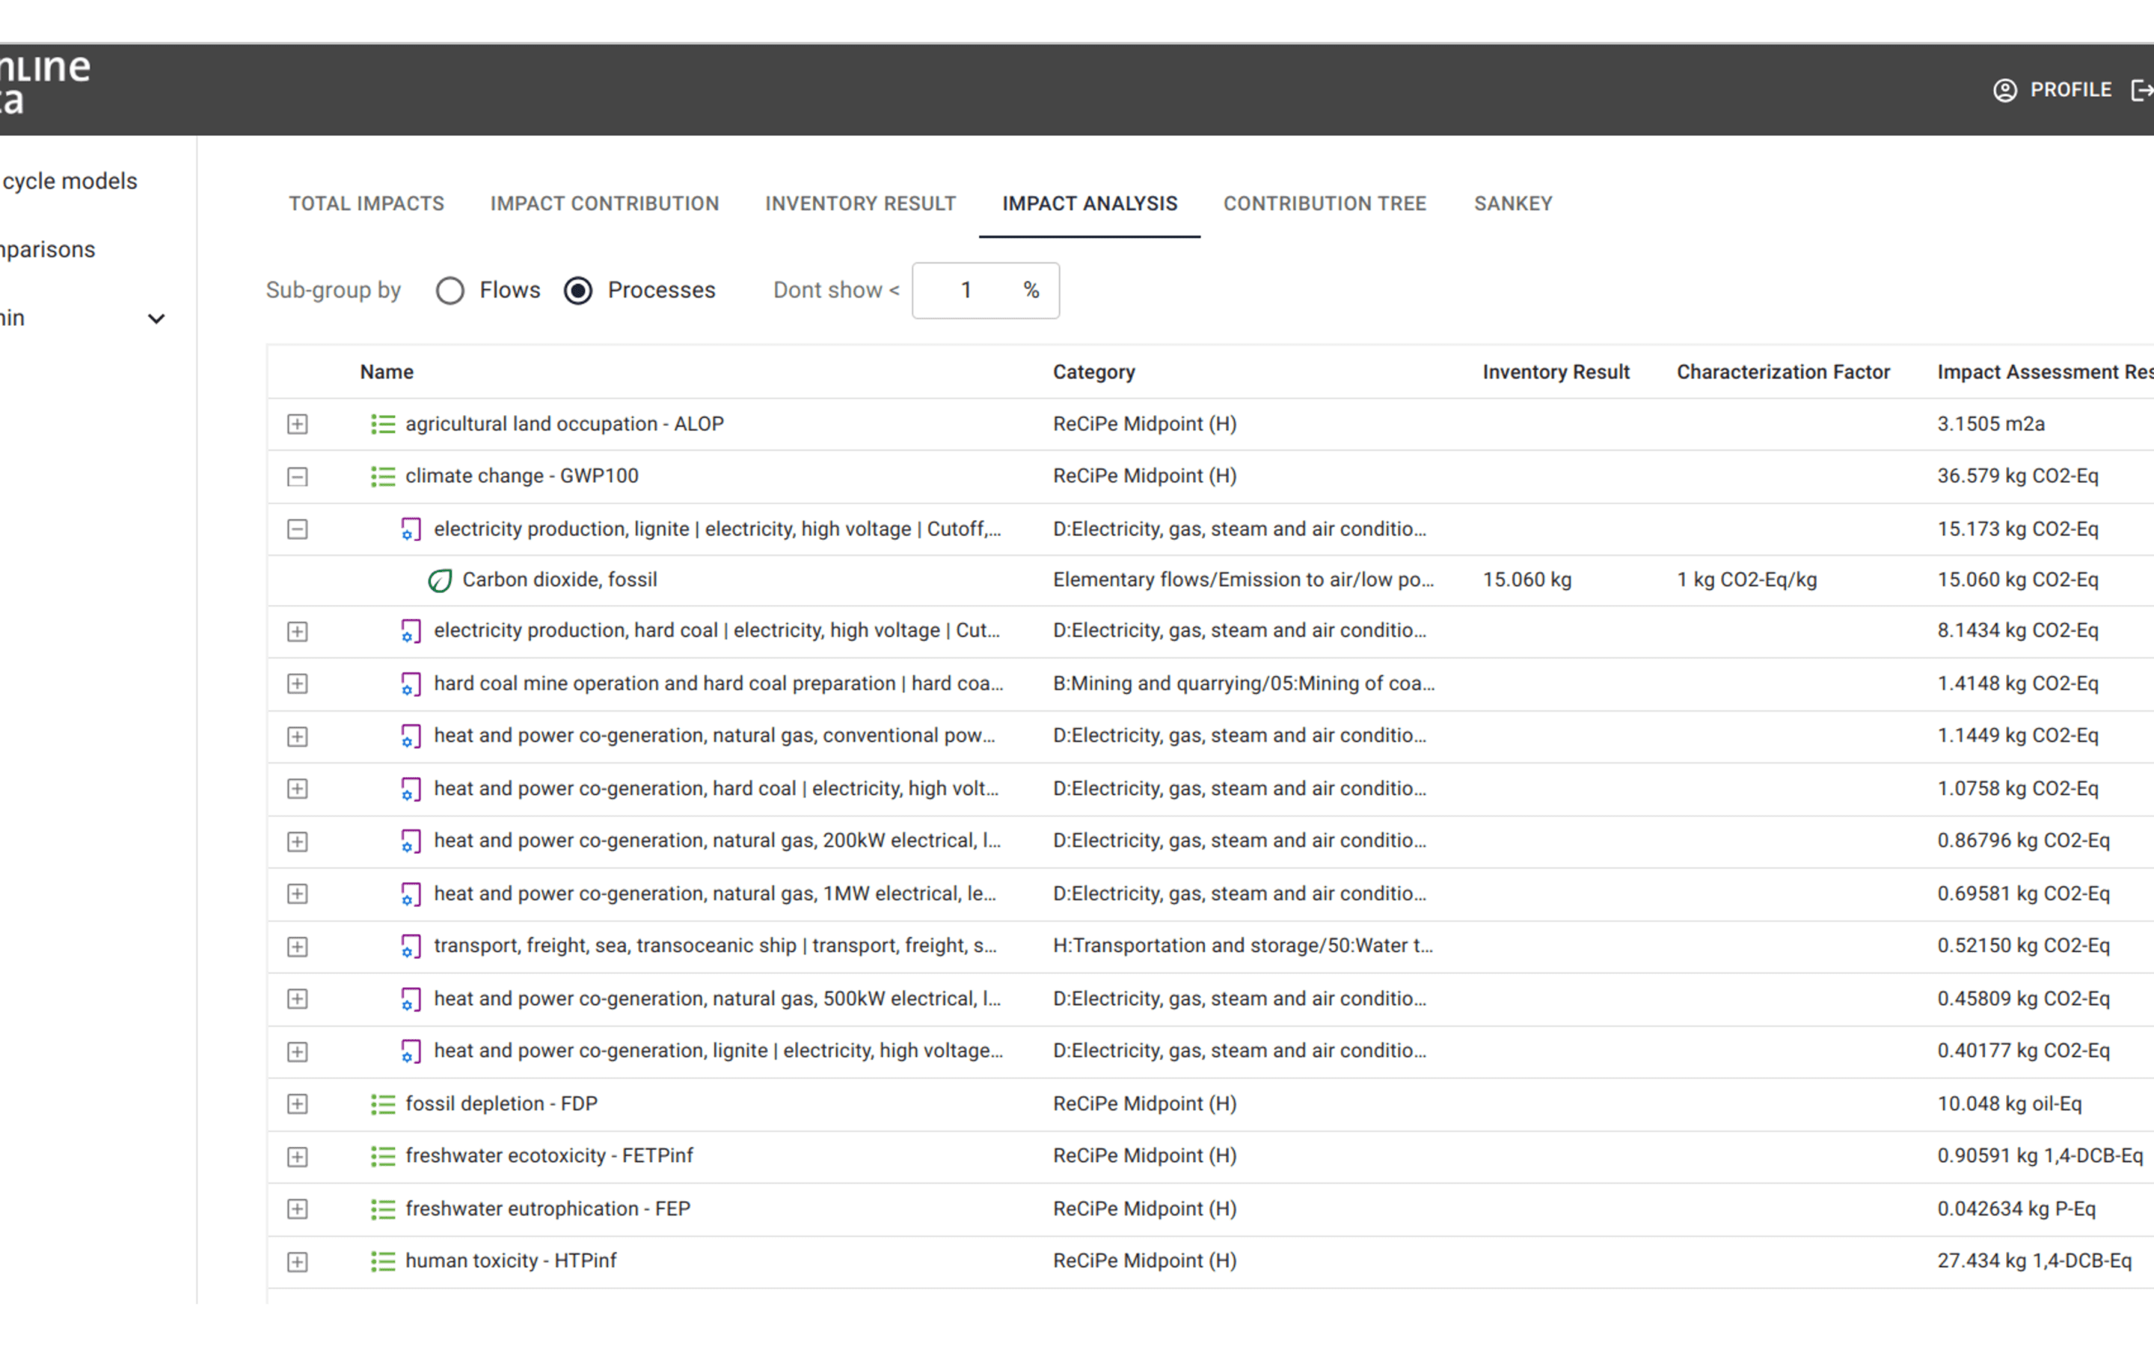Collapse the climate change GWP100 row
2154x1346 pixels.
(x=297, y=476)
